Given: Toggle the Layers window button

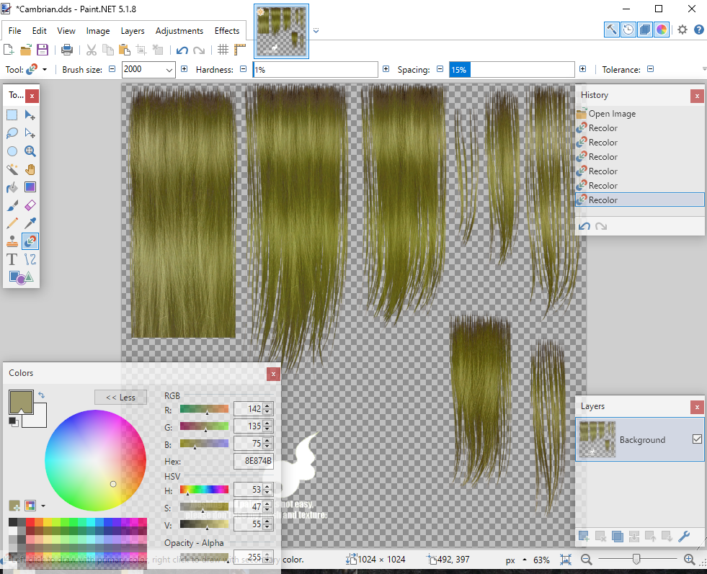Looking at the screenshot, I should pos(645,30).
